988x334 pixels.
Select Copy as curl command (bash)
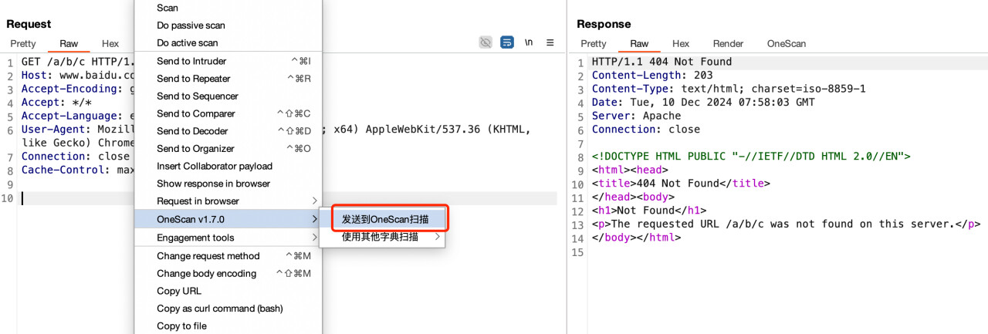coord(219,309)
